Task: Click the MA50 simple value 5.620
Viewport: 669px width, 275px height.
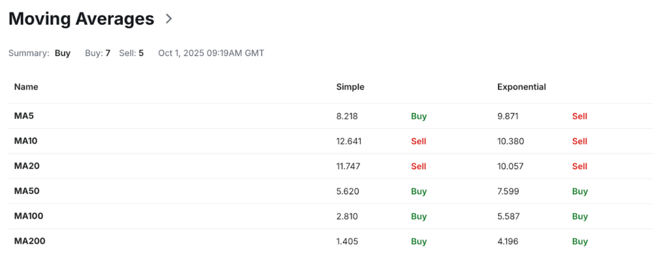Action: 348,191
